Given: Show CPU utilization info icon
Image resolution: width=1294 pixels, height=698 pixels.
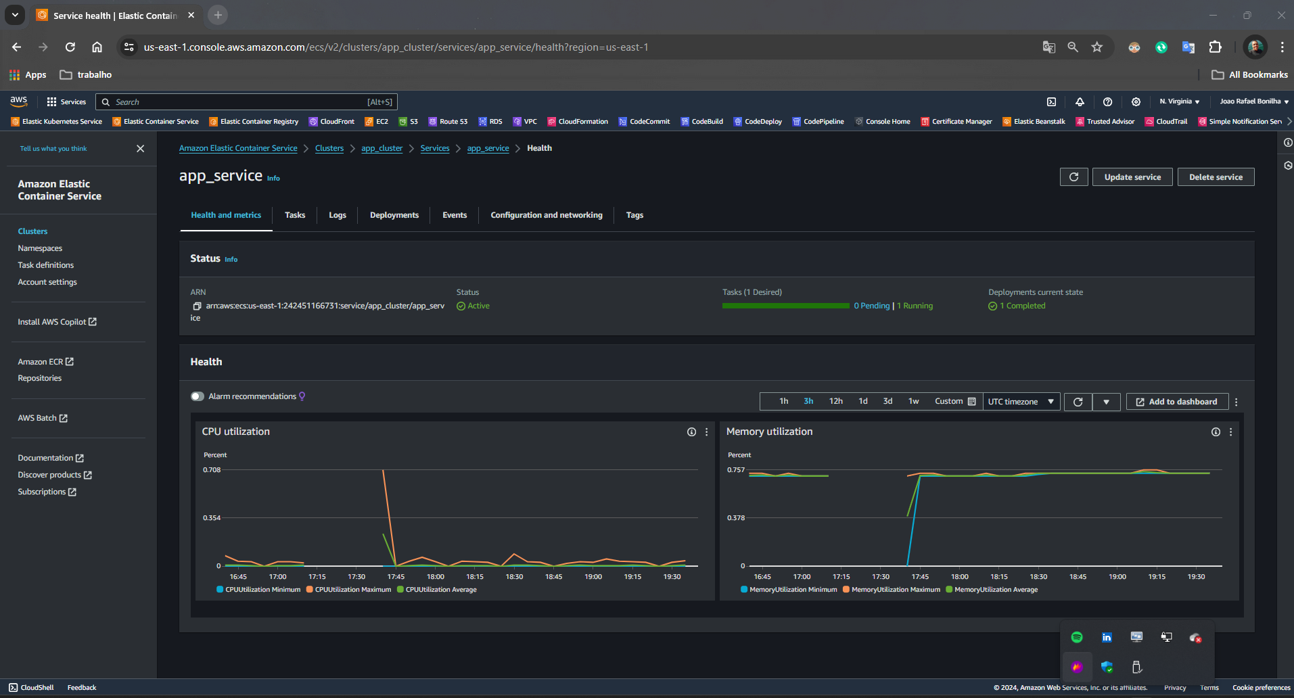Looking at the screenshot, I should pyautogui.click(x=691, y=432).
